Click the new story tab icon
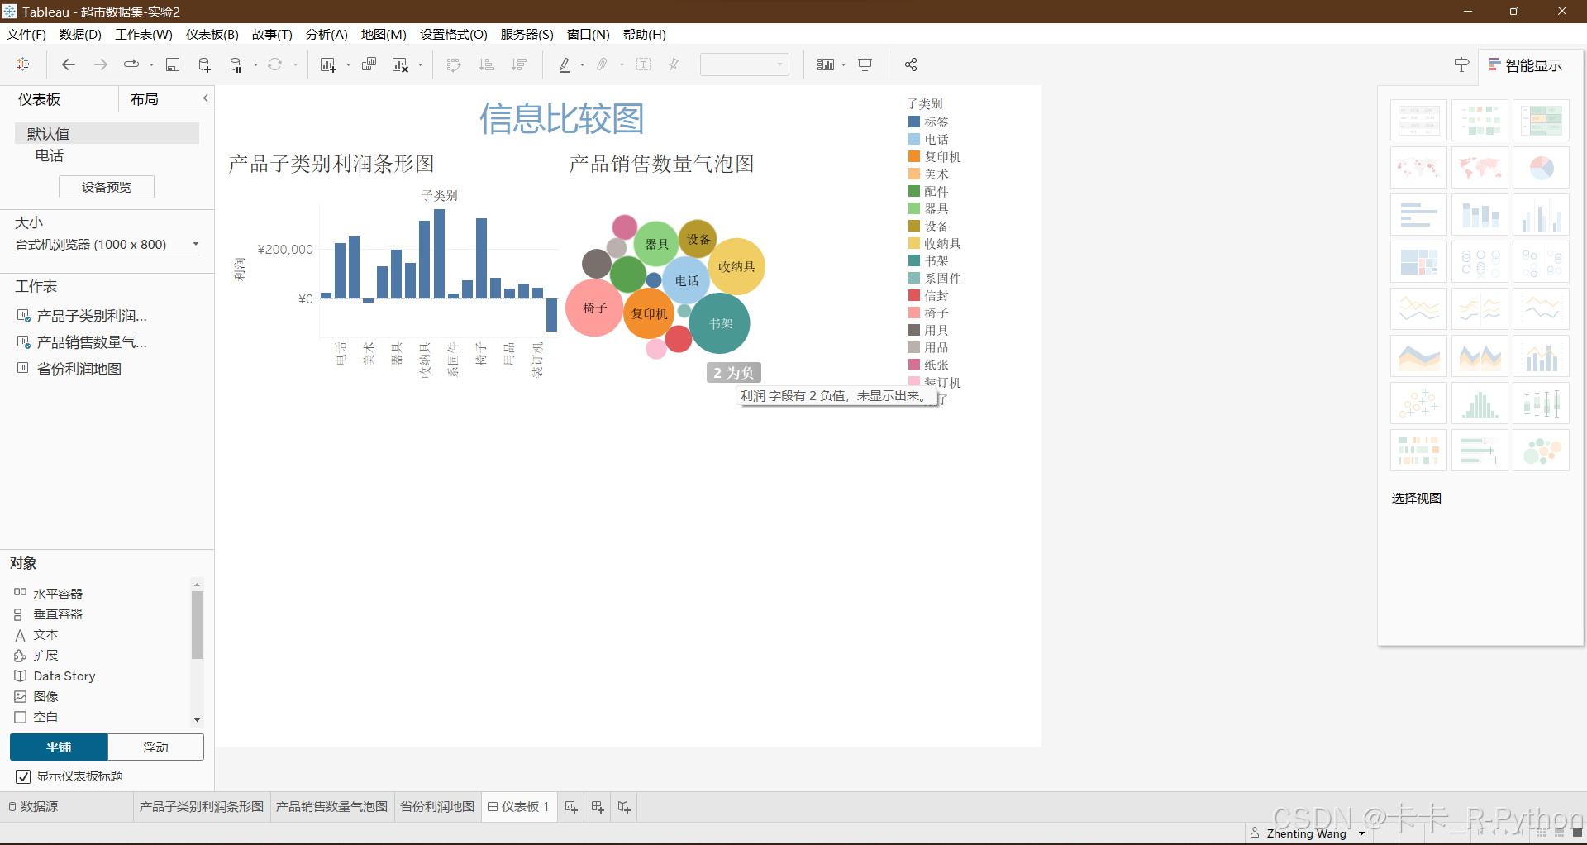 624,807
